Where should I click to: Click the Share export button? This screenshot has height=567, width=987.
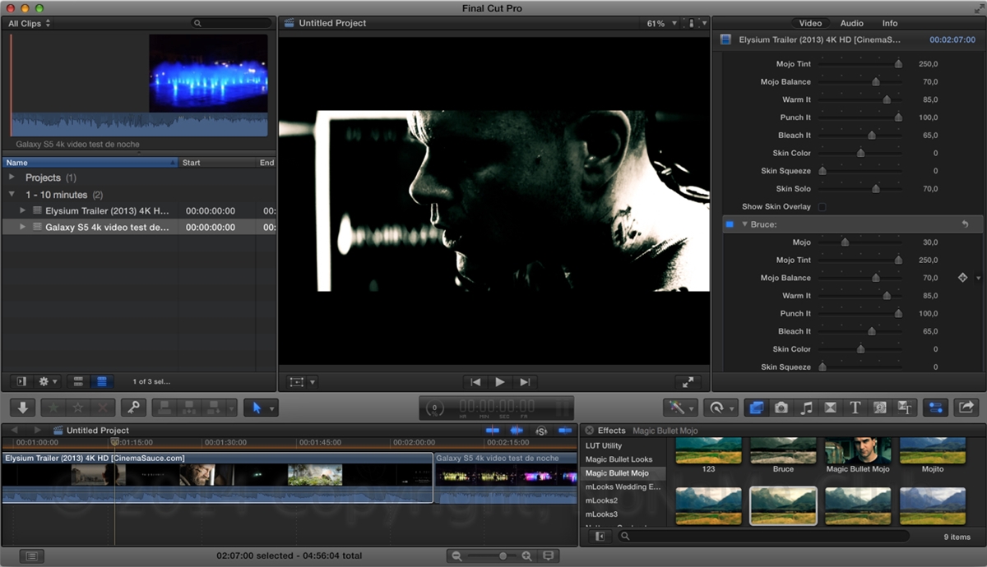point(966,407)
